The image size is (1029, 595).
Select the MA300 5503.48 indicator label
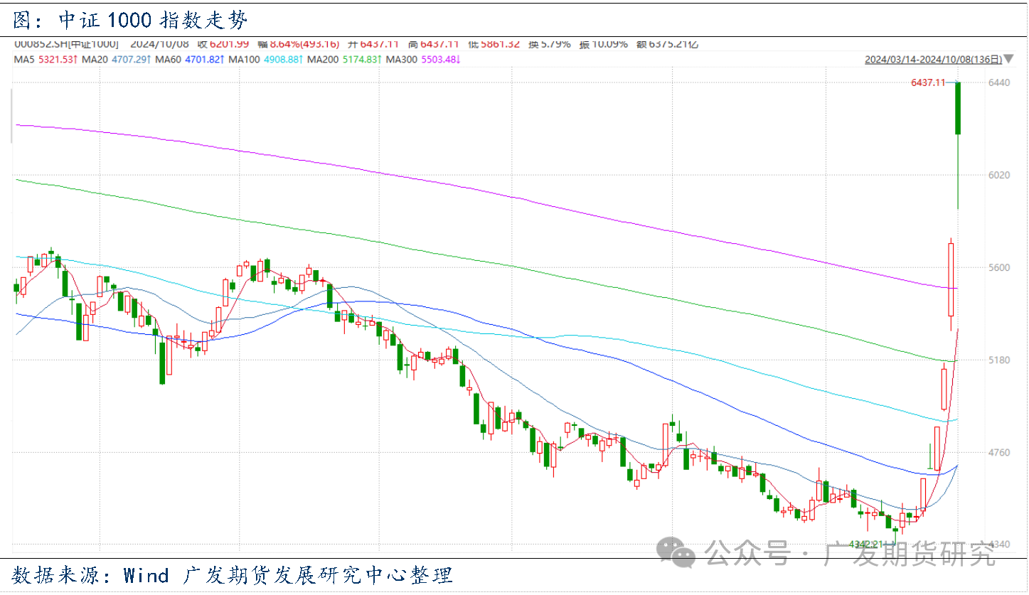(422, 59)
